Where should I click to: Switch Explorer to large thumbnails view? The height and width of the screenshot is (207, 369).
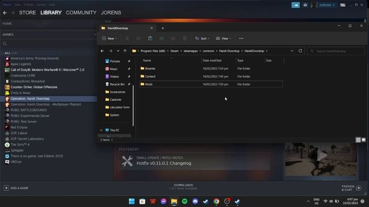click(364, 140)
